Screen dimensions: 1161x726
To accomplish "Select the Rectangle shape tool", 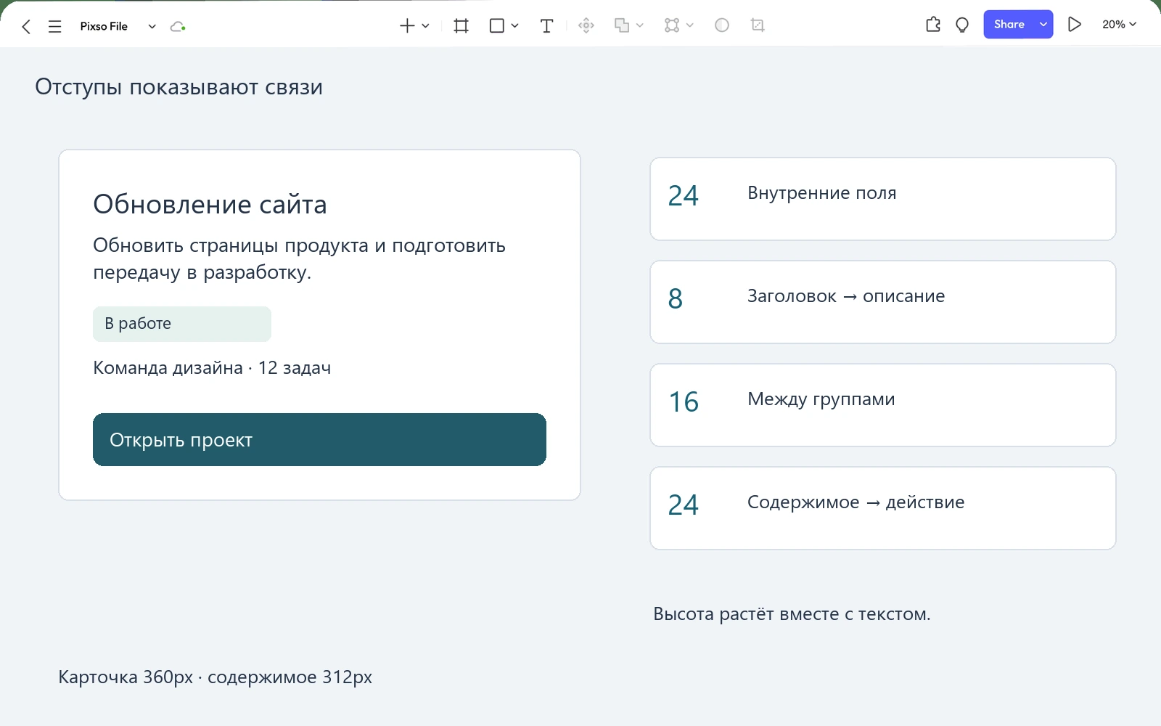I will (x=497, y=26).
